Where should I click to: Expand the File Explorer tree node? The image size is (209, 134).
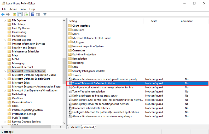tap(5, 20)
